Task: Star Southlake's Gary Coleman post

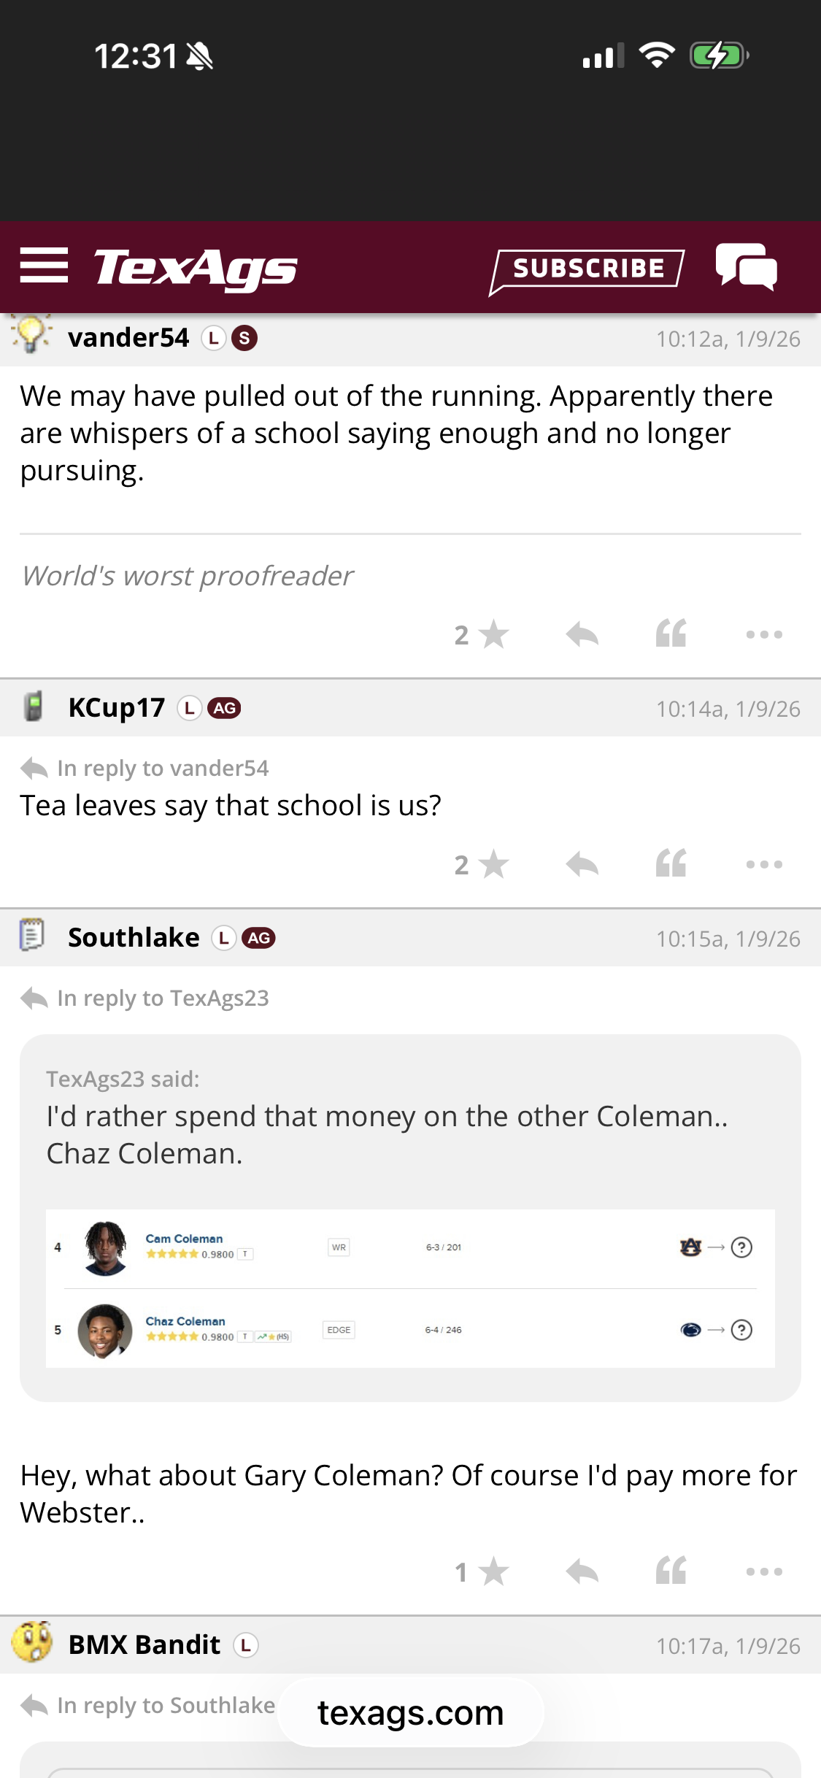Action: tap(493, 1571)
